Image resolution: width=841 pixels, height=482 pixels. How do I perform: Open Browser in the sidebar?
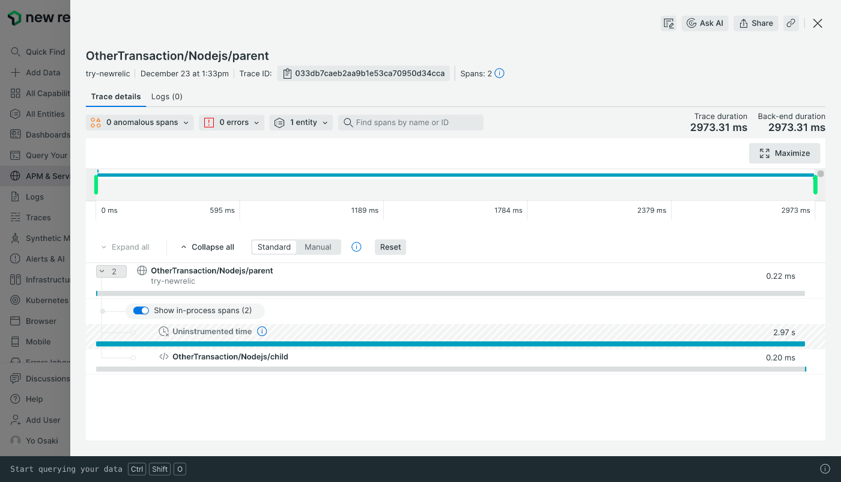34,321
